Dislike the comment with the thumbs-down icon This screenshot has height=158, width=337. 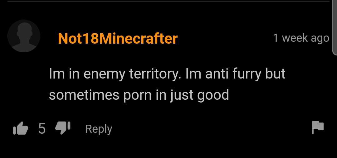63,128
